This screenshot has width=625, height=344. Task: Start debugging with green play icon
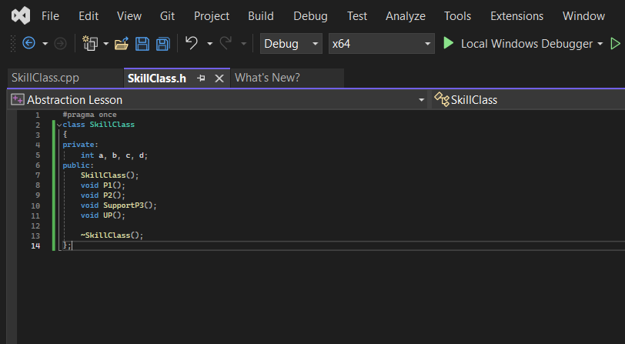point(449,43)
